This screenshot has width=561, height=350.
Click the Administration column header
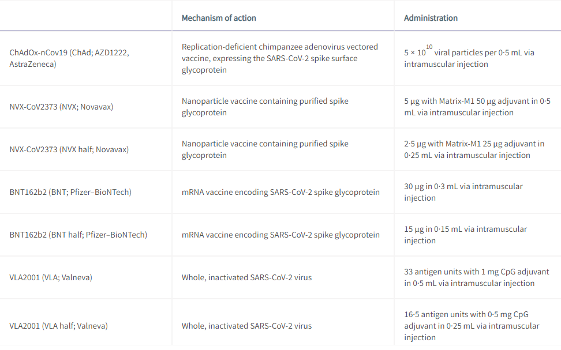pos(431,18)
